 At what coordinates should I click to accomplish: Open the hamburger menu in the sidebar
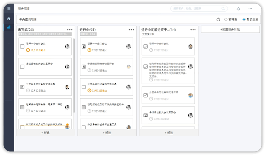(9, 8)
